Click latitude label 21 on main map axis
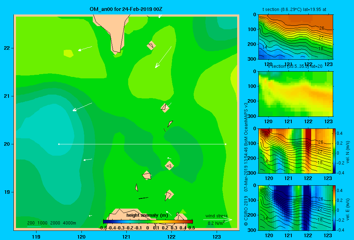 (7, 96)
